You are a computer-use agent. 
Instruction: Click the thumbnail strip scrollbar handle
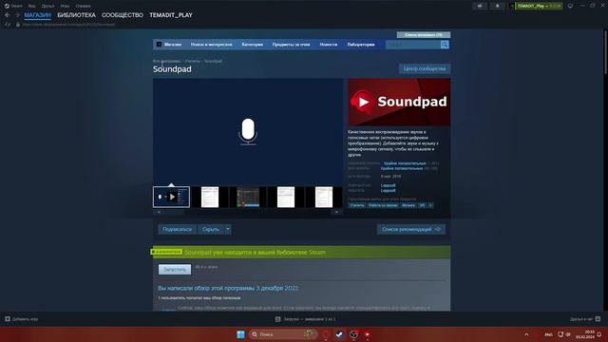pos(175,212)
